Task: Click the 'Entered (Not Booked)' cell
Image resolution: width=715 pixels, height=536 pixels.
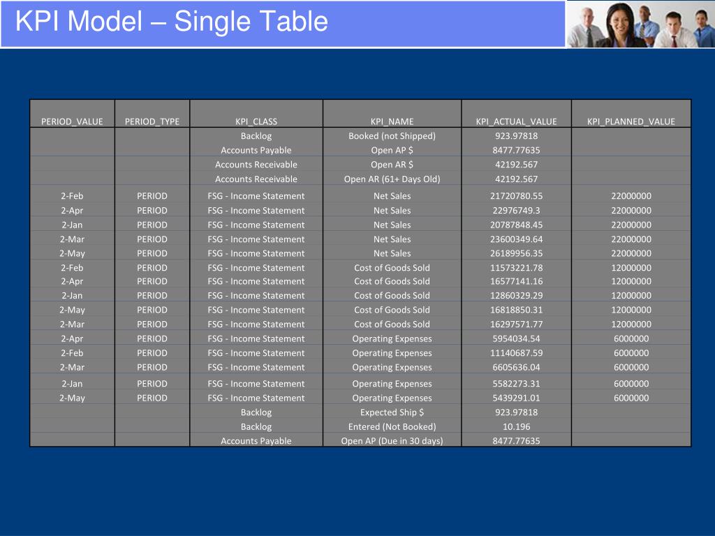Action: pyautogui.click(x=392, y=426)
